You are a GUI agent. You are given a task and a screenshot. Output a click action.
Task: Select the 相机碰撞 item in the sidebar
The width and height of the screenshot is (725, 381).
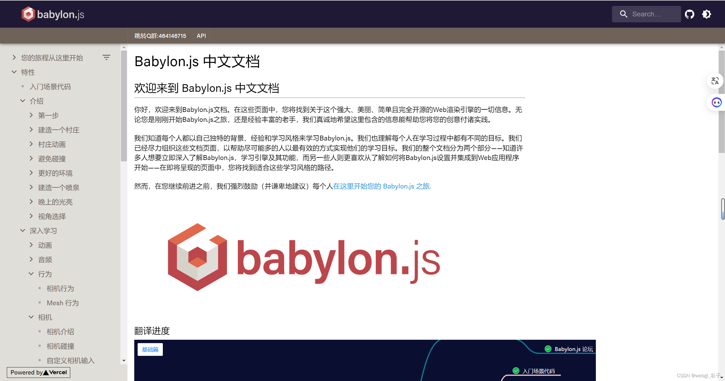click(60, 346)
